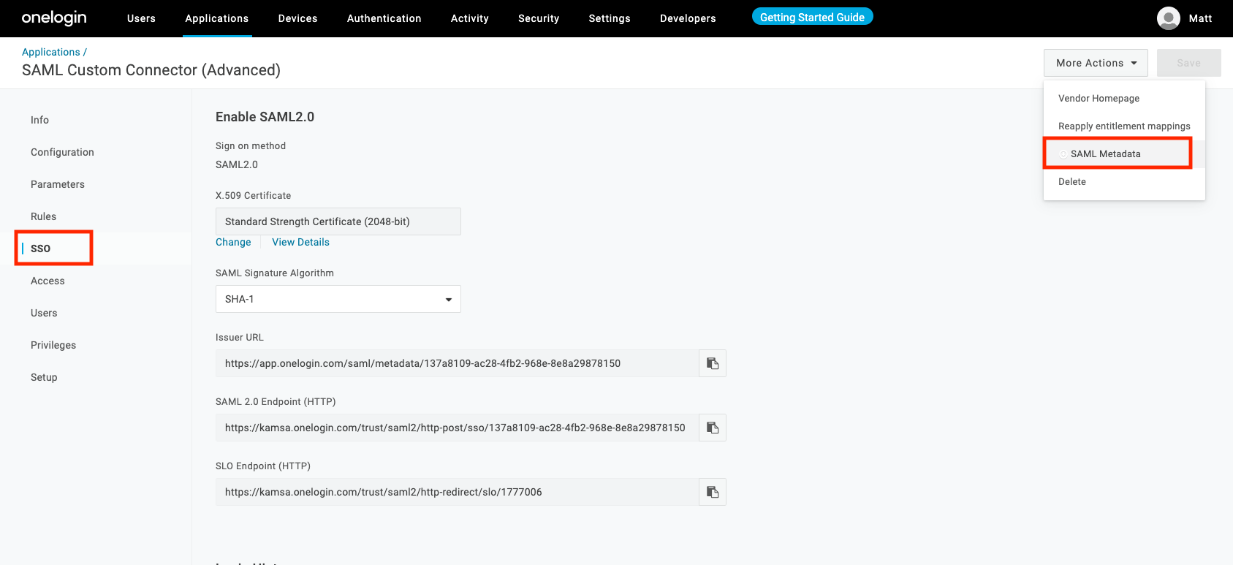This screenshot has width=1233, height=565.
Task: Click the Save button
Action: [1188, 63]
